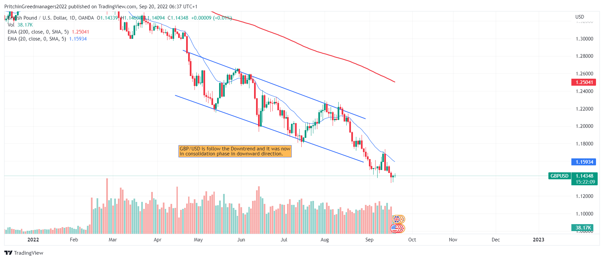Image resolution: width=604 pixels, height=260 pixels.
Task: Click the British flag event icon
Action: (x=396, y=219)
